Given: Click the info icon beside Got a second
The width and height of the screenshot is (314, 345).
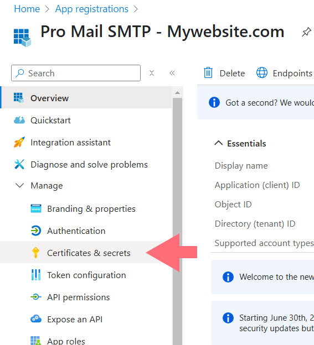Looking at the screenshot, I should click(x=214, y=102).
